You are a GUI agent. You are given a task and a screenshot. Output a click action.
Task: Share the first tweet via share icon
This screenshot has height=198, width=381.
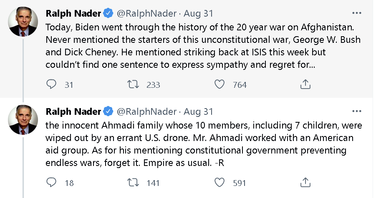pyautogui.click(x=305, y=84)
